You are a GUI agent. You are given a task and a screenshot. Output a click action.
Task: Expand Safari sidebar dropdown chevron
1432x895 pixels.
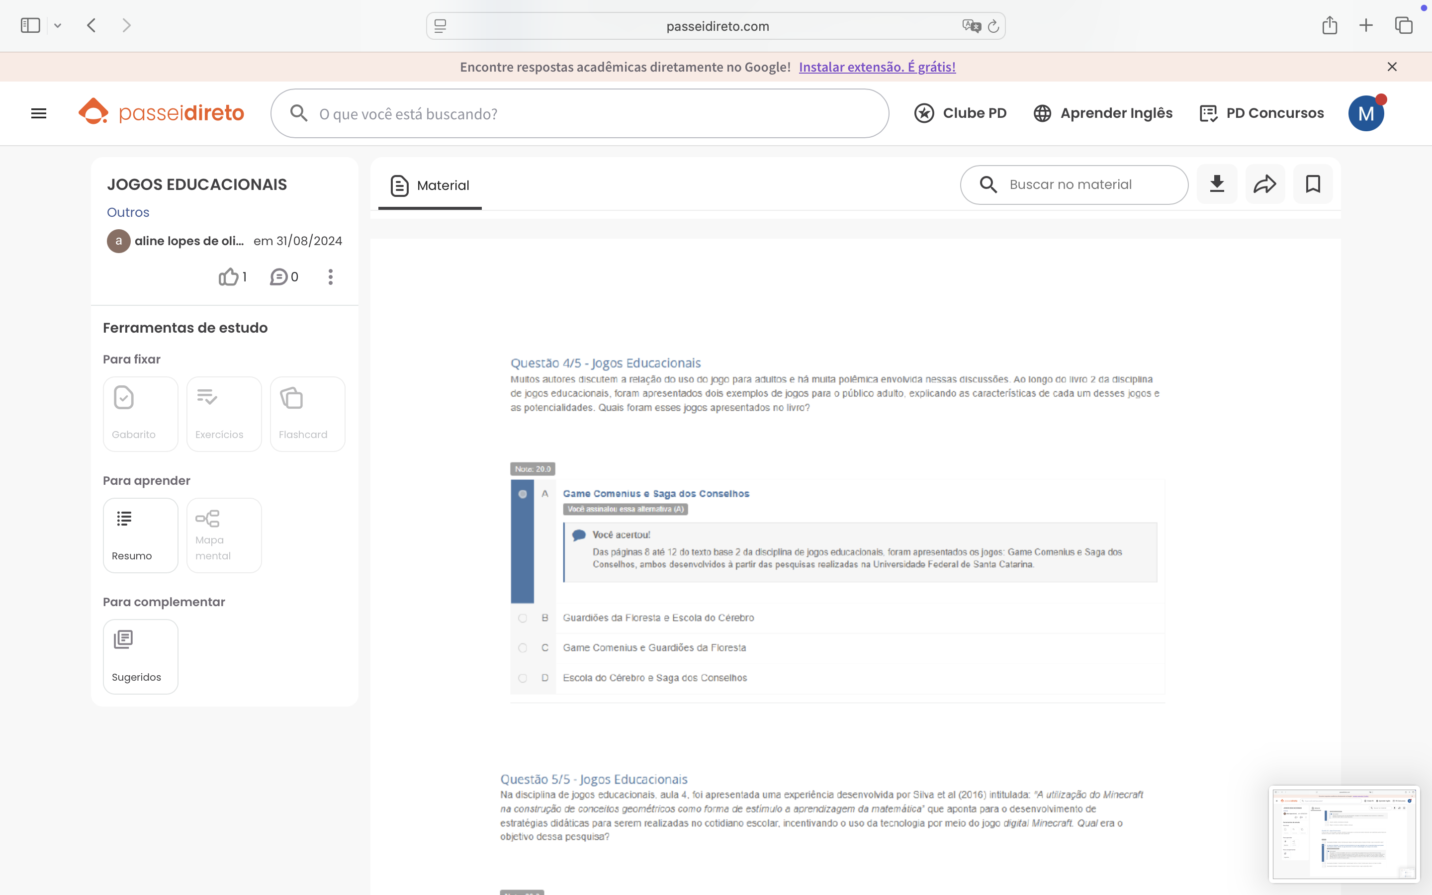(57, 26)
